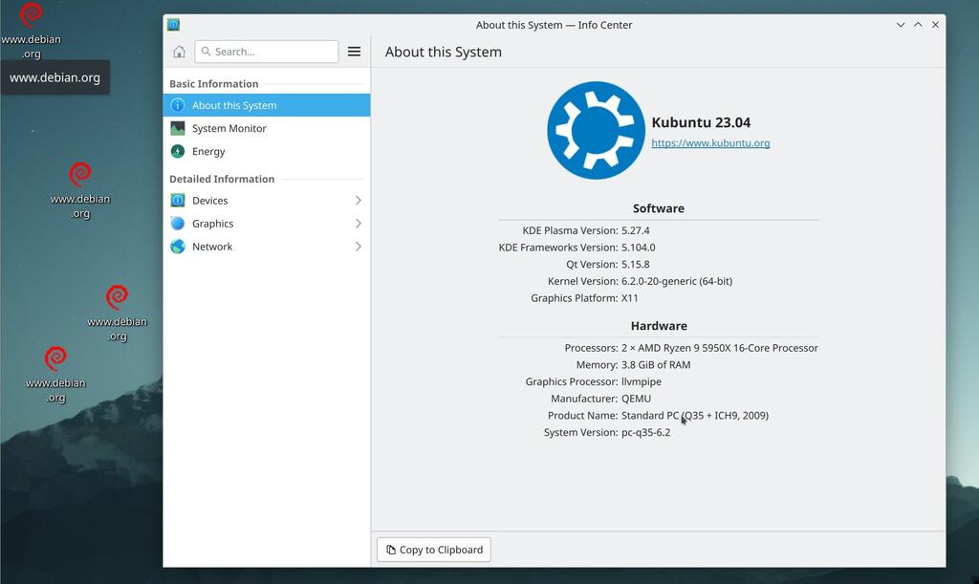
Task: Click the KDE Plasma version value 5.27.4
Action: tap(635, 231)
